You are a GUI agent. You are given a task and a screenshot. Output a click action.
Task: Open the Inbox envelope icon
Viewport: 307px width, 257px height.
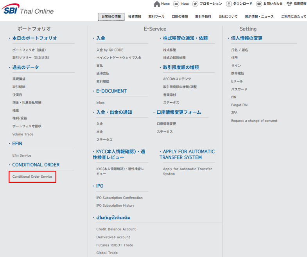point(176,4)
